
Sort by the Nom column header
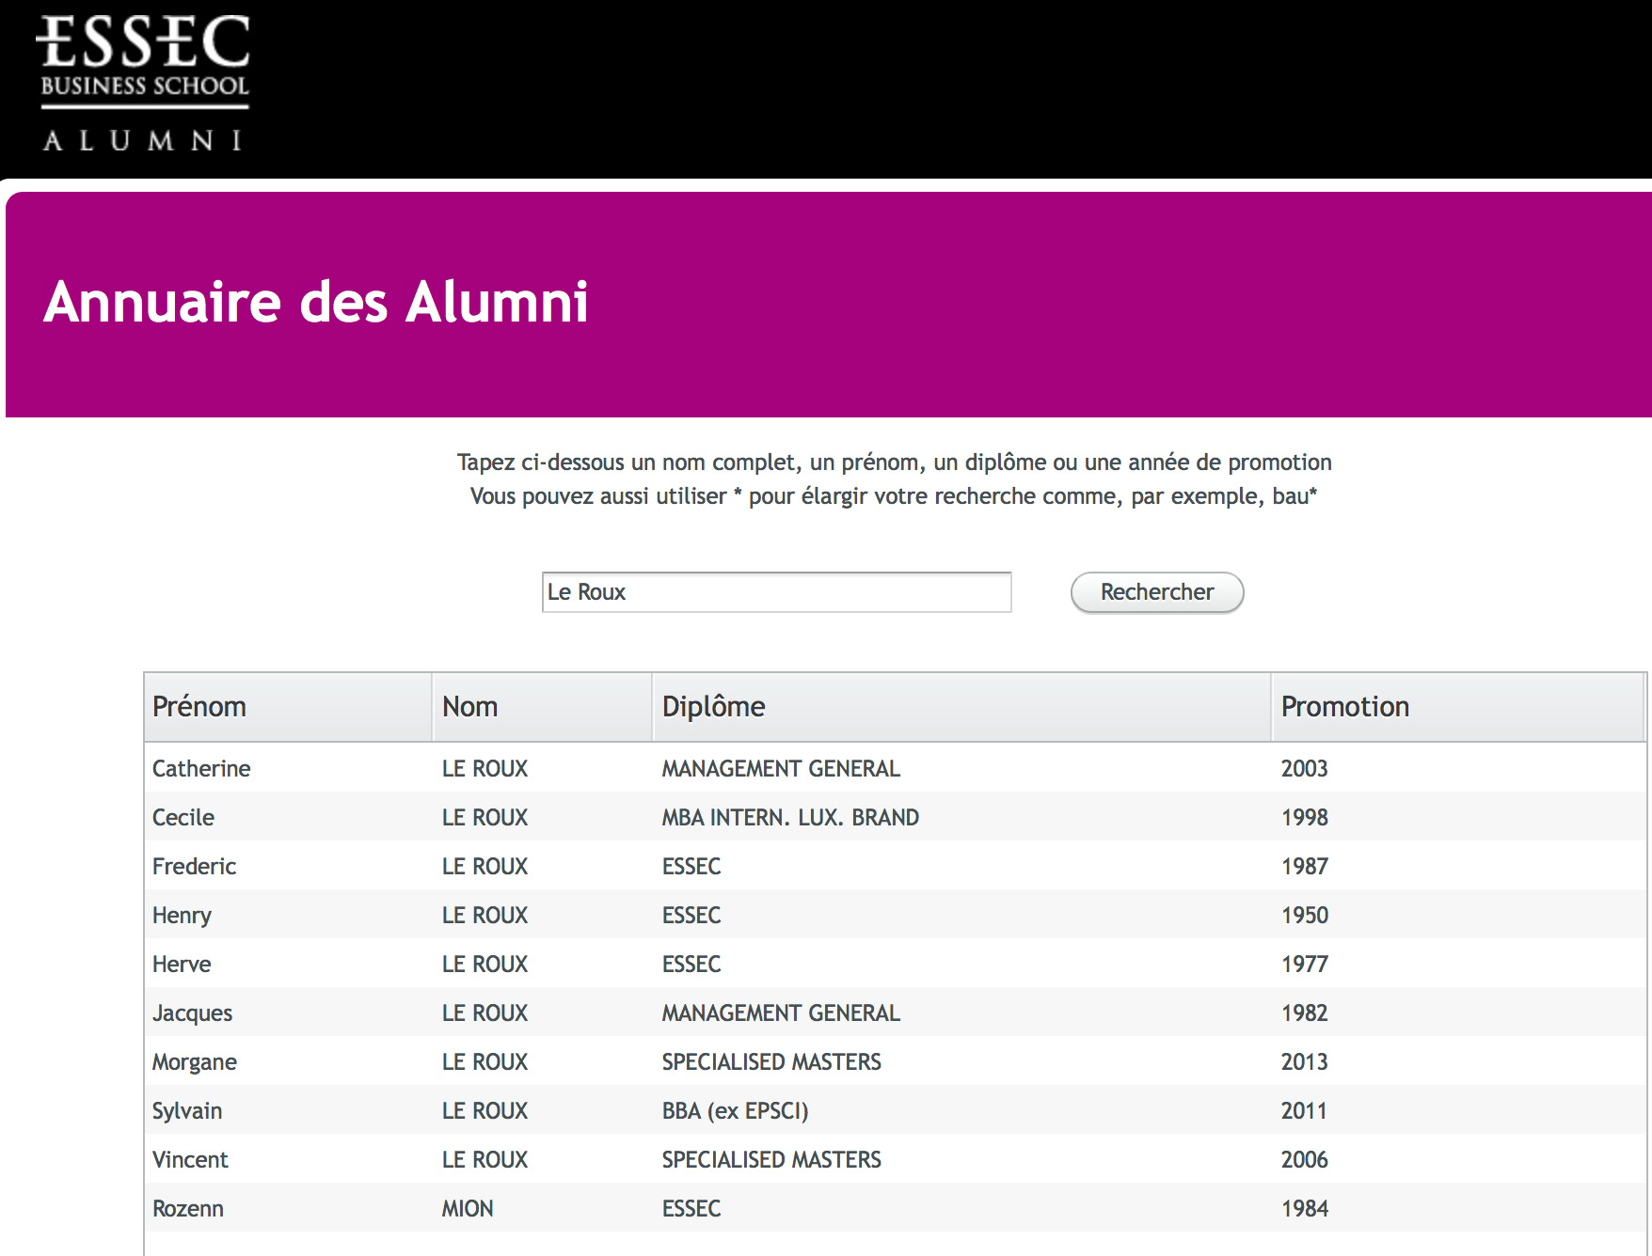coord(542,707)
